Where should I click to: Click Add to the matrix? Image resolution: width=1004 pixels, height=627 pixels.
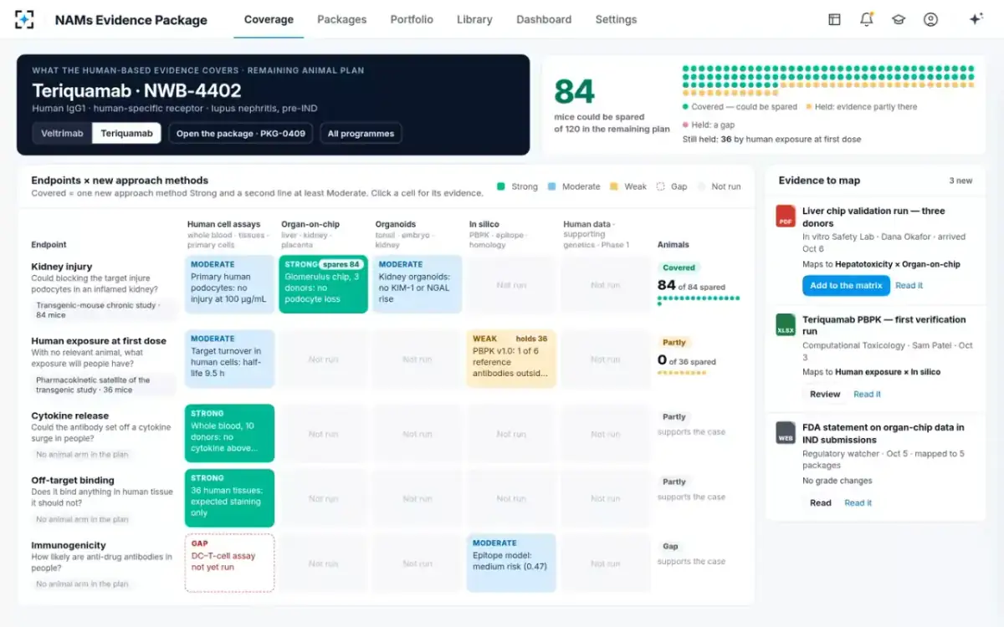(846, 286)
